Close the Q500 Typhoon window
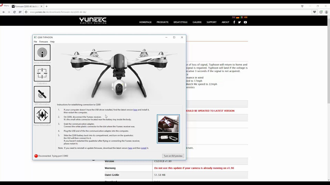 tap(182, 37)
